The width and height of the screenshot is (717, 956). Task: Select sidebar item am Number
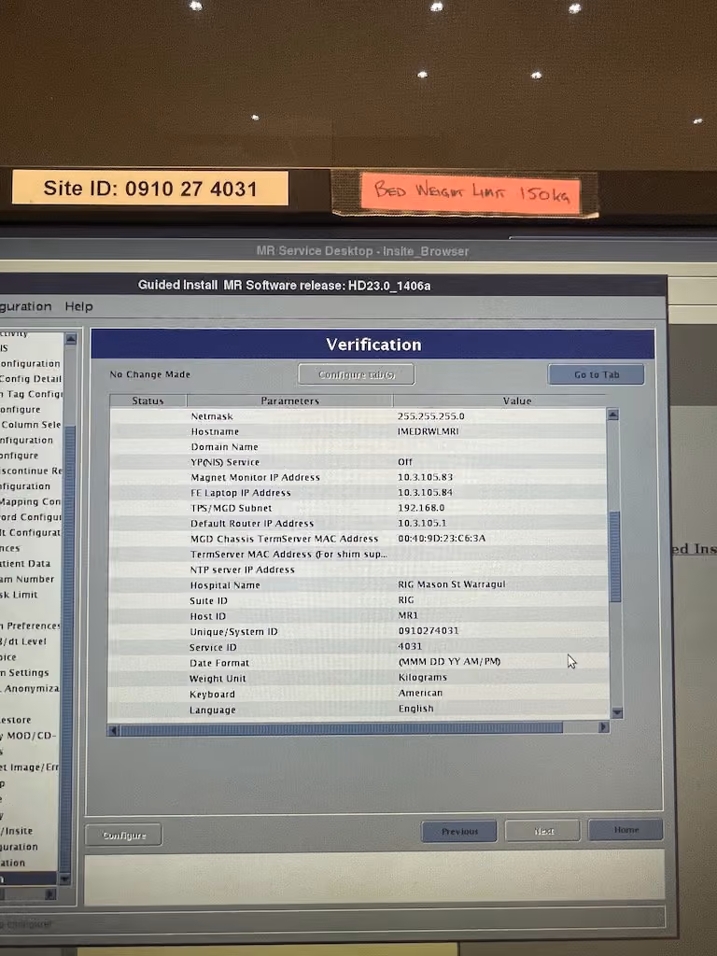click(27, 579)
